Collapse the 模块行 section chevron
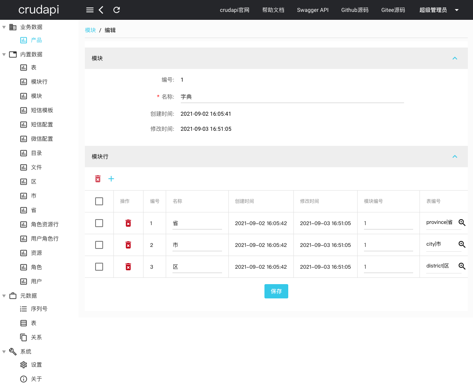The width and height of the screenshot is (473, 384). coord(455,157)
